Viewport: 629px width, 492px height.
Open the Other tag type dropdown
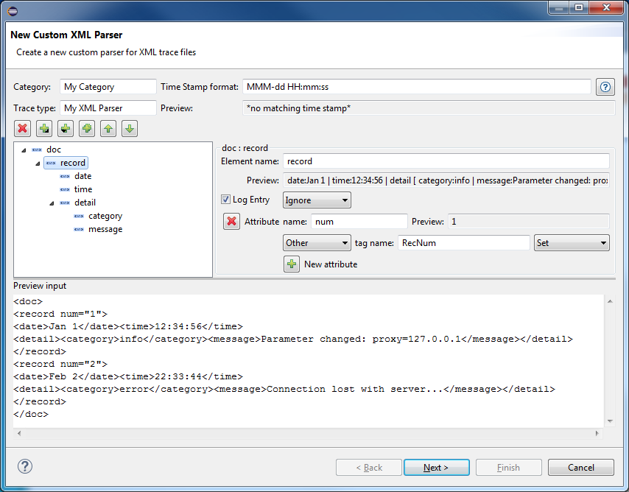click(317, 243)
